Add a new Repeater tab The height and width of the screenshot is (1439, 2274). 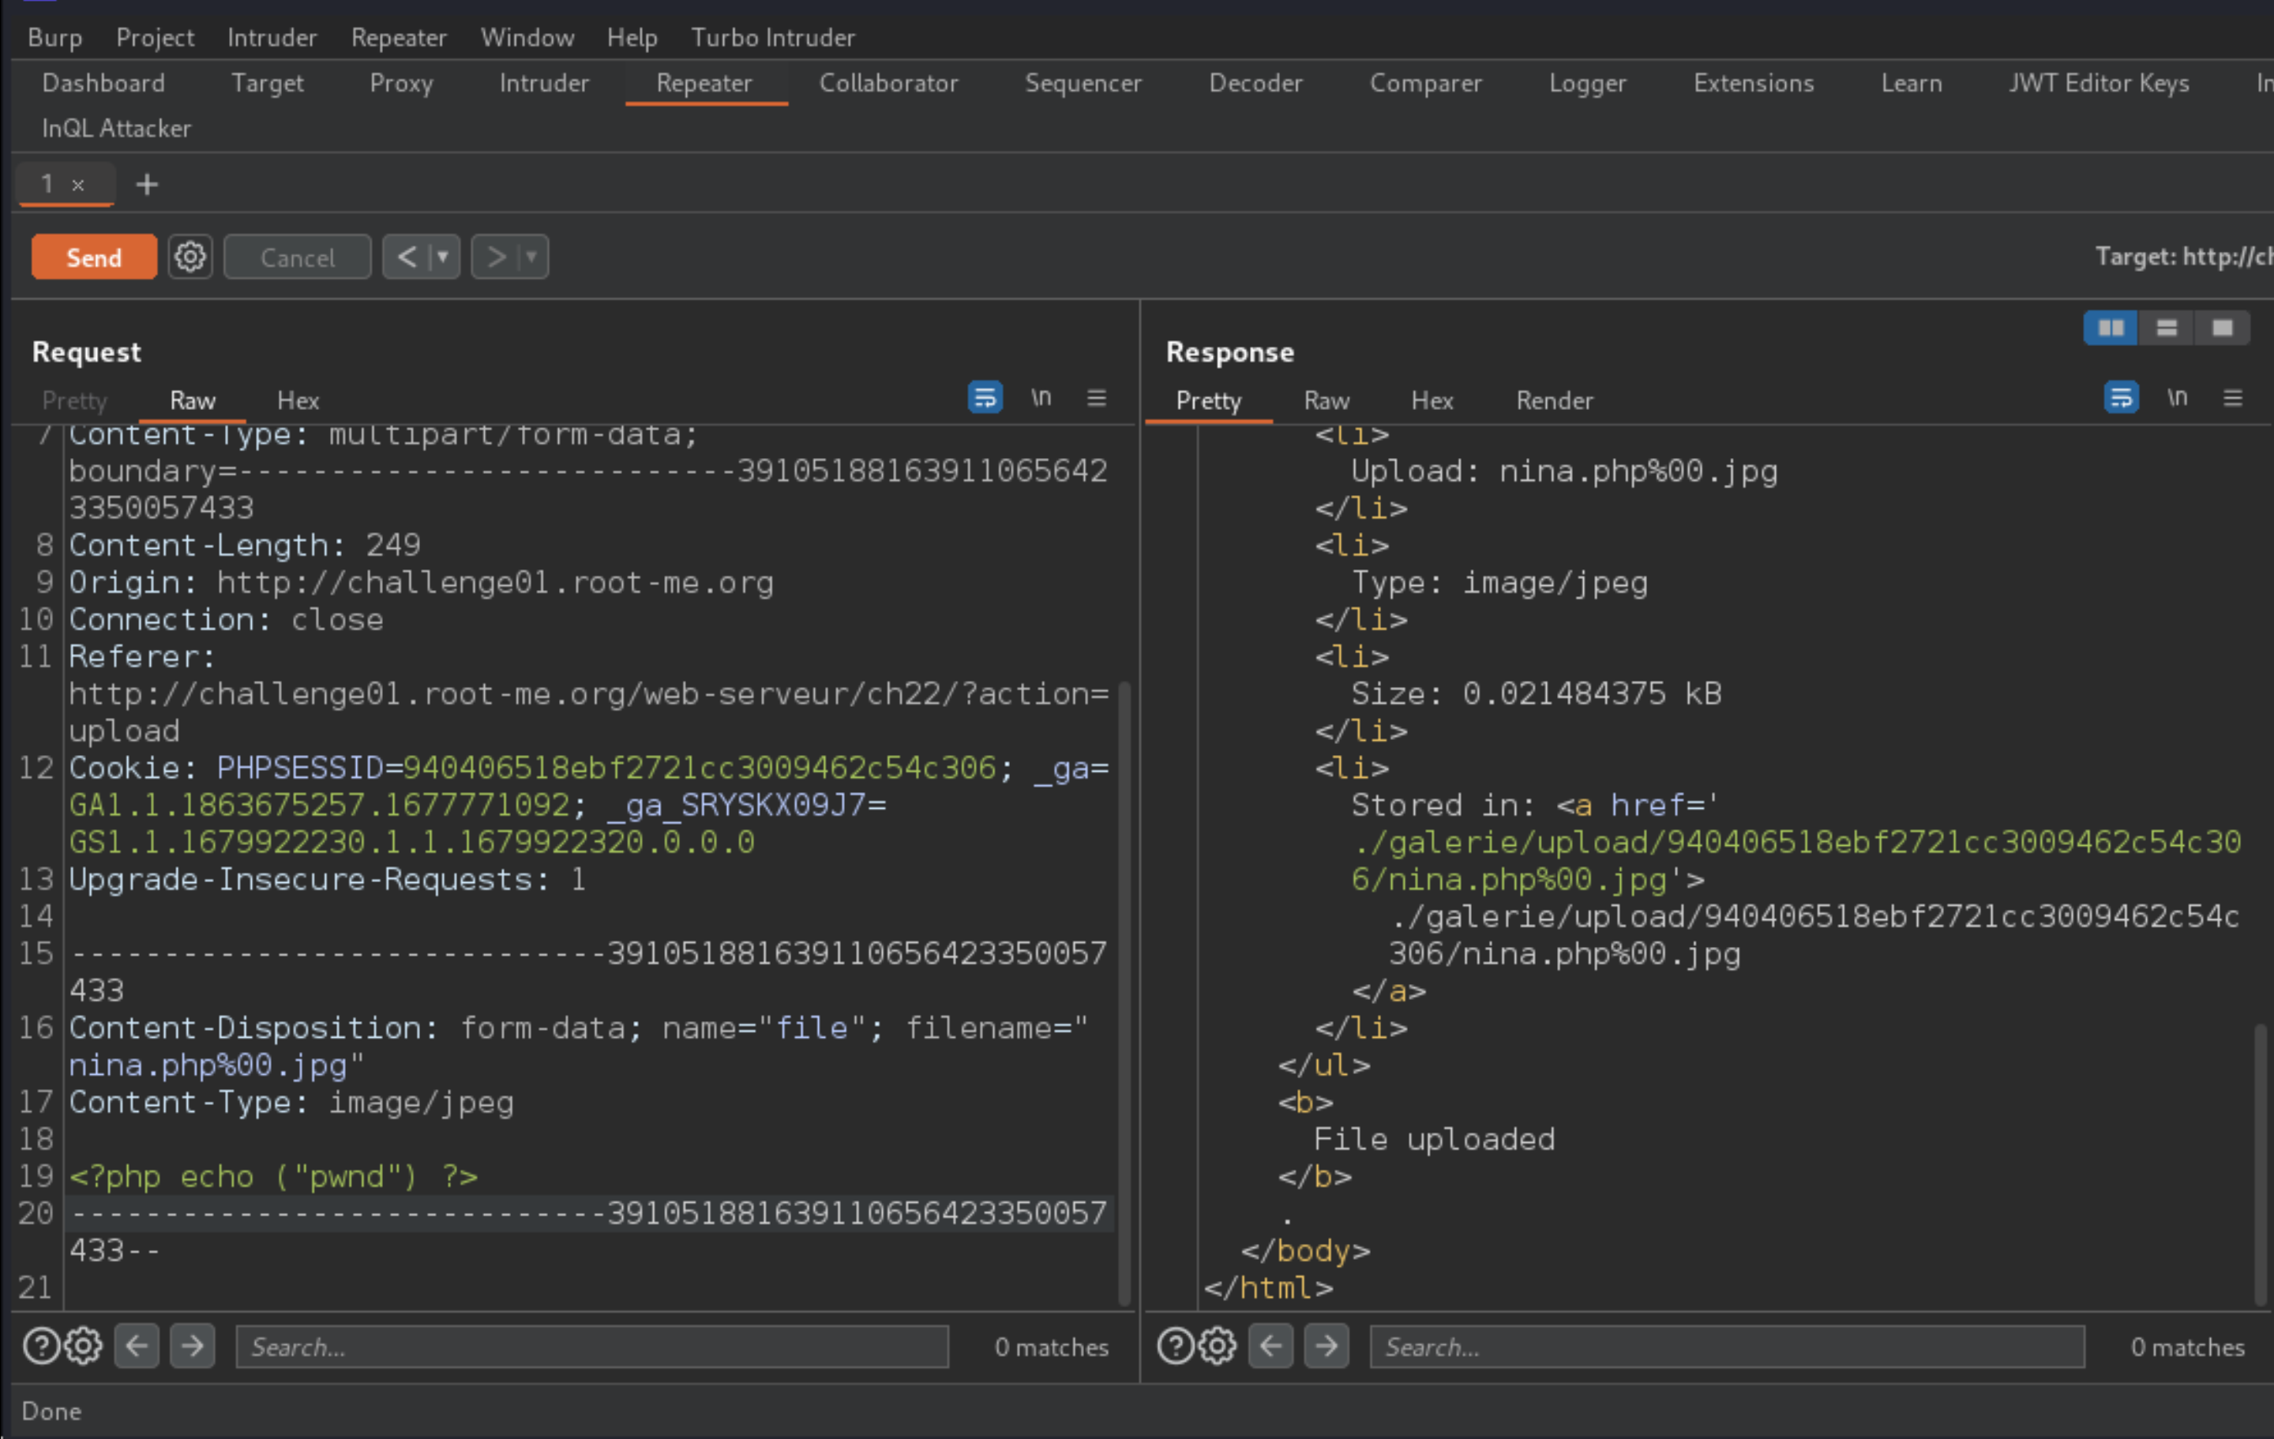point(148,184)
